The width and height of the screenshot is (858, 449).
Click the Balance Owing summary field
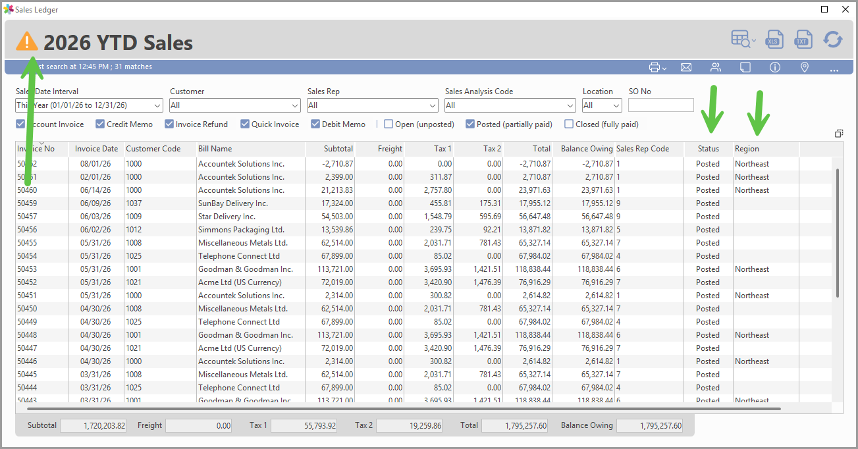pyautogui.click(x=649, y=426)
